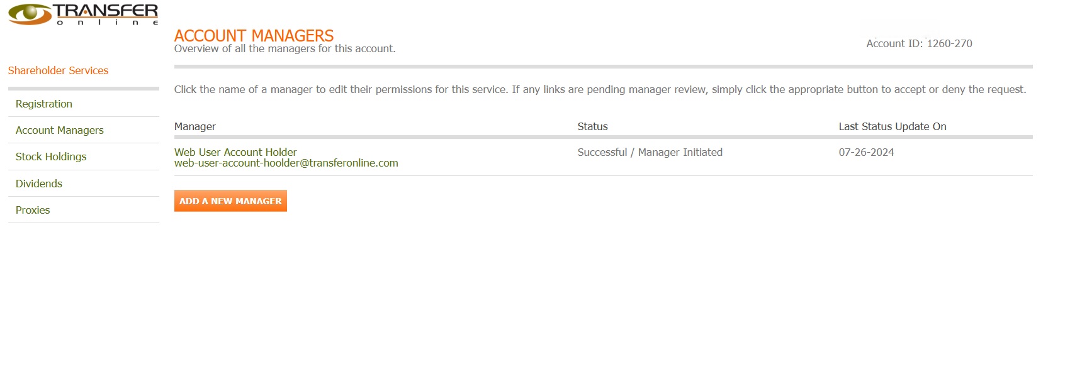This screenshot has width=1065, height=374.
Task: Select Proxies in the sidebar menu
Action: (x=33, y=210)
